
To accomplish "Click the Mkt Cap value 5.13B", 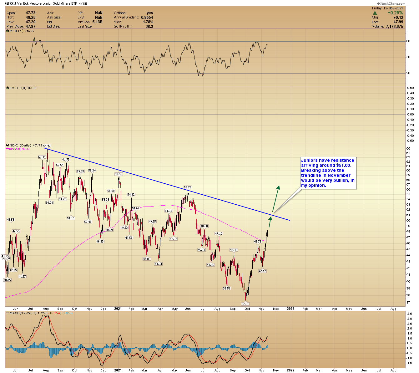I will 98,22.
